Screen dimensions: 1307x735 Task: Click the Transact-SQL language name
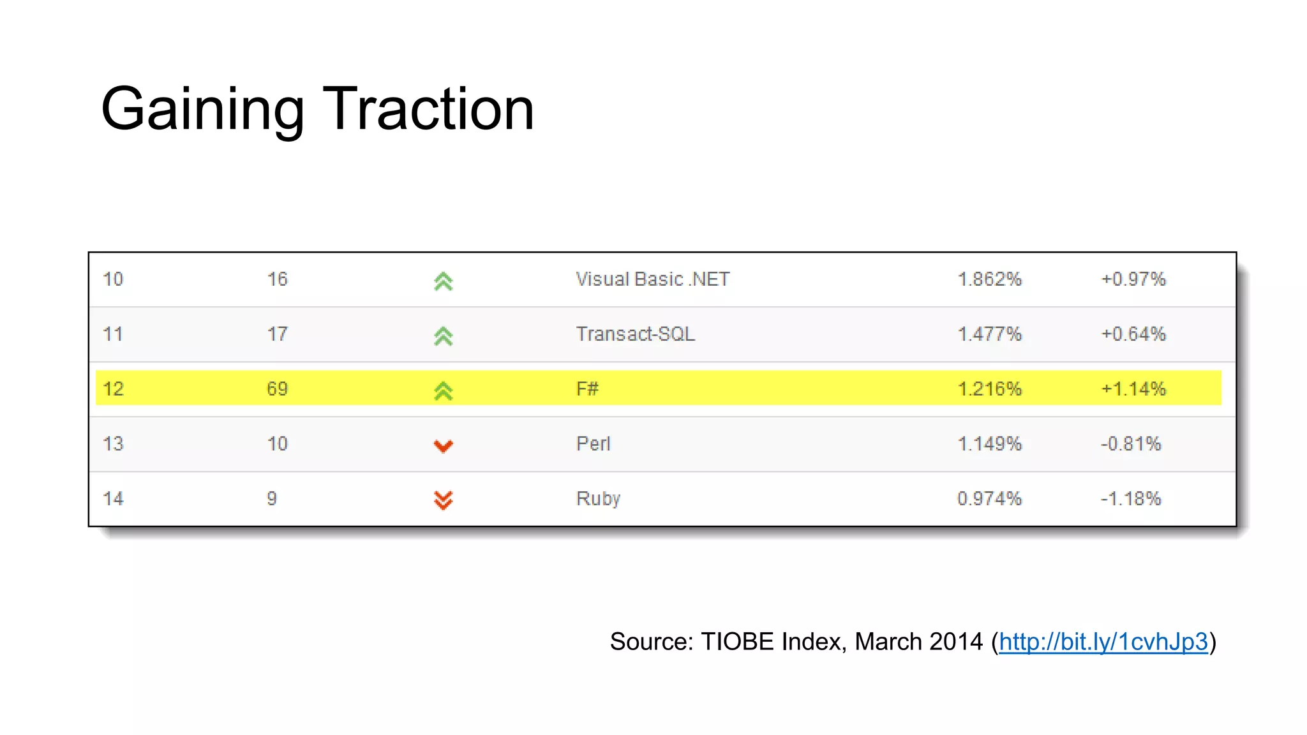(635, 334)
